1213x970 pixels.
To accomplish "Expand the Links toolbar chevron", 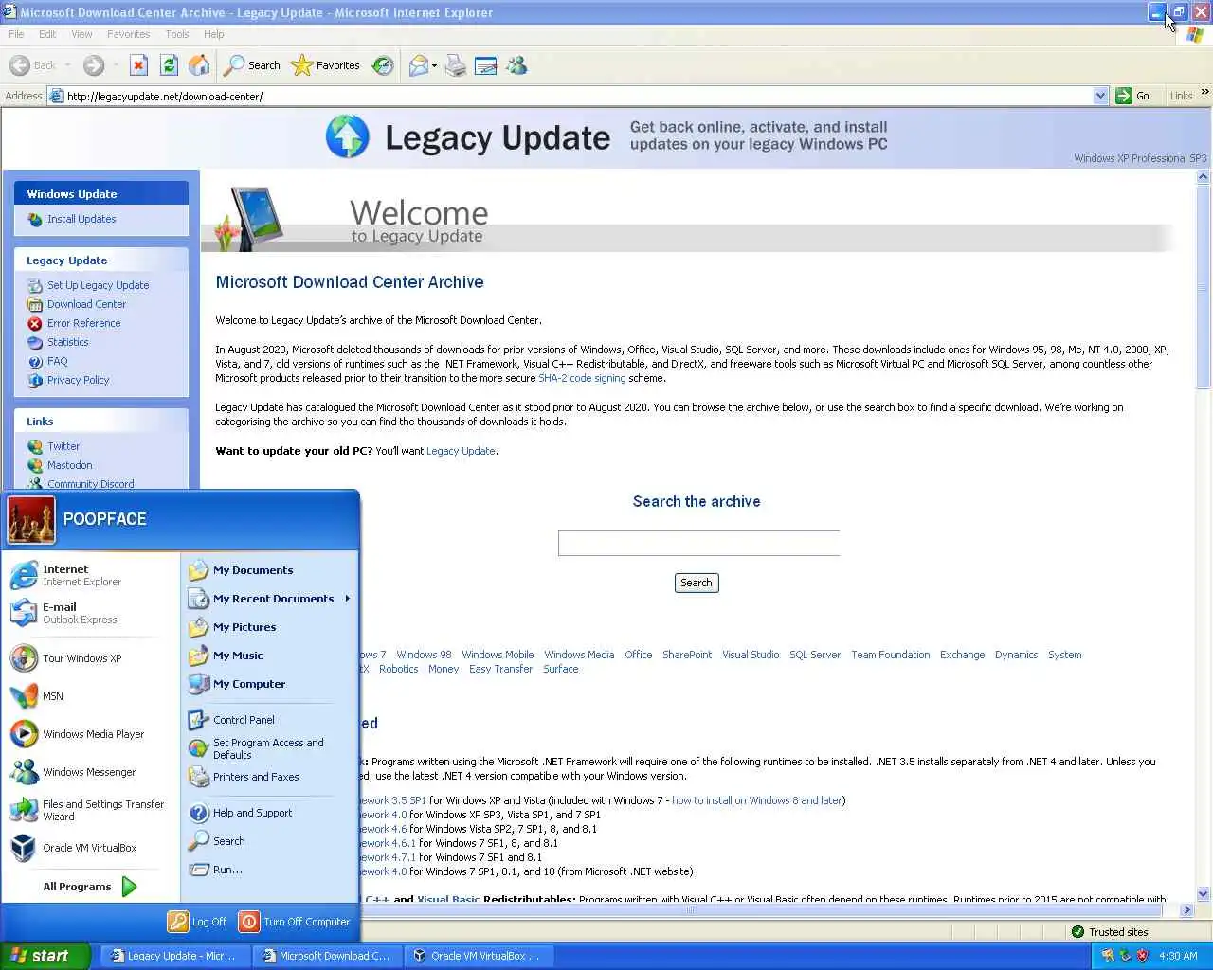I will (x=1204, y=92).
